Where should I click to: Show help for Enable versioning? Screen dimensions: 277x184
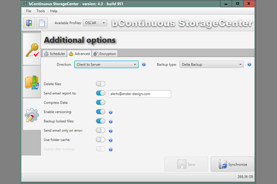111,112
